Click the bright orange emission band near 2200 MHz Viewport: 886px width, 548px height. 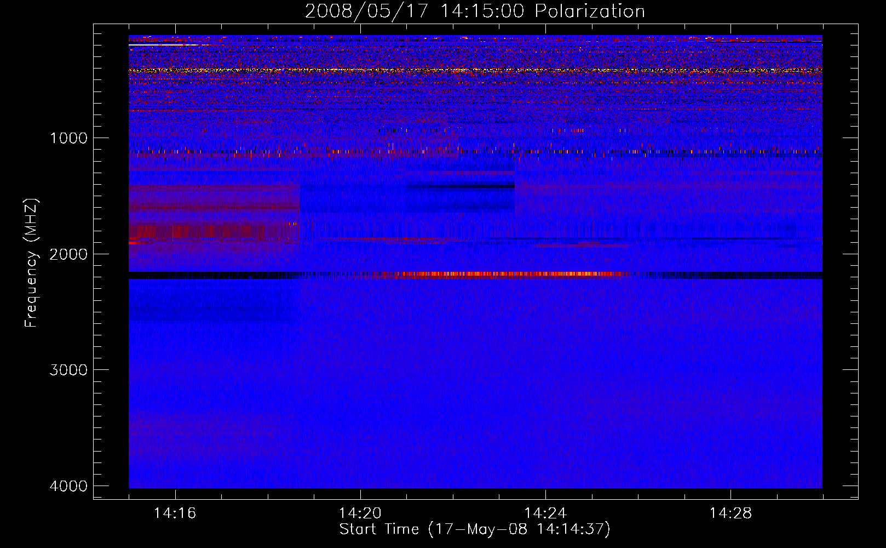[x=507, y=275]
